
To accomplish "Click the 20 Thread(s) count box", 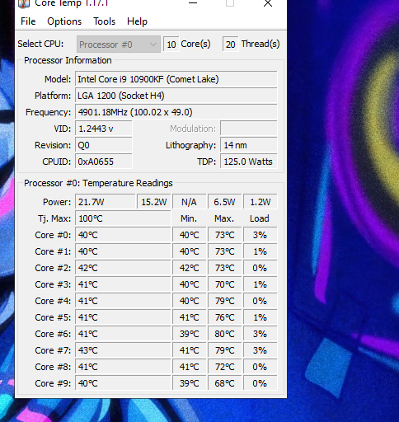I will coord(230,45).
